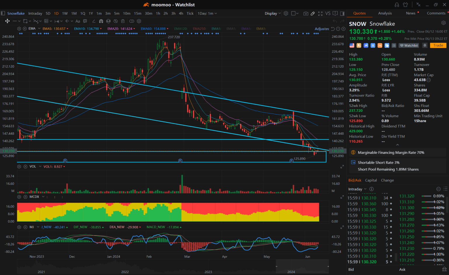Open the book guide icon
The height and width of the screenshot is (275, 449).
pyautogui.click(x=335, y=13)
